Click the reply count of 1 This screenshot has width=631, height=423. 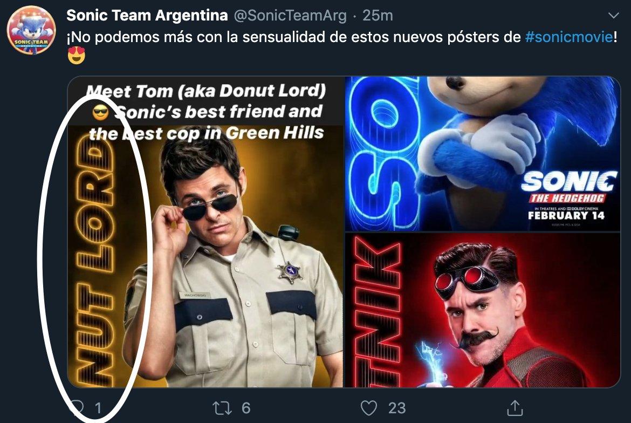(x=98, y=408)
